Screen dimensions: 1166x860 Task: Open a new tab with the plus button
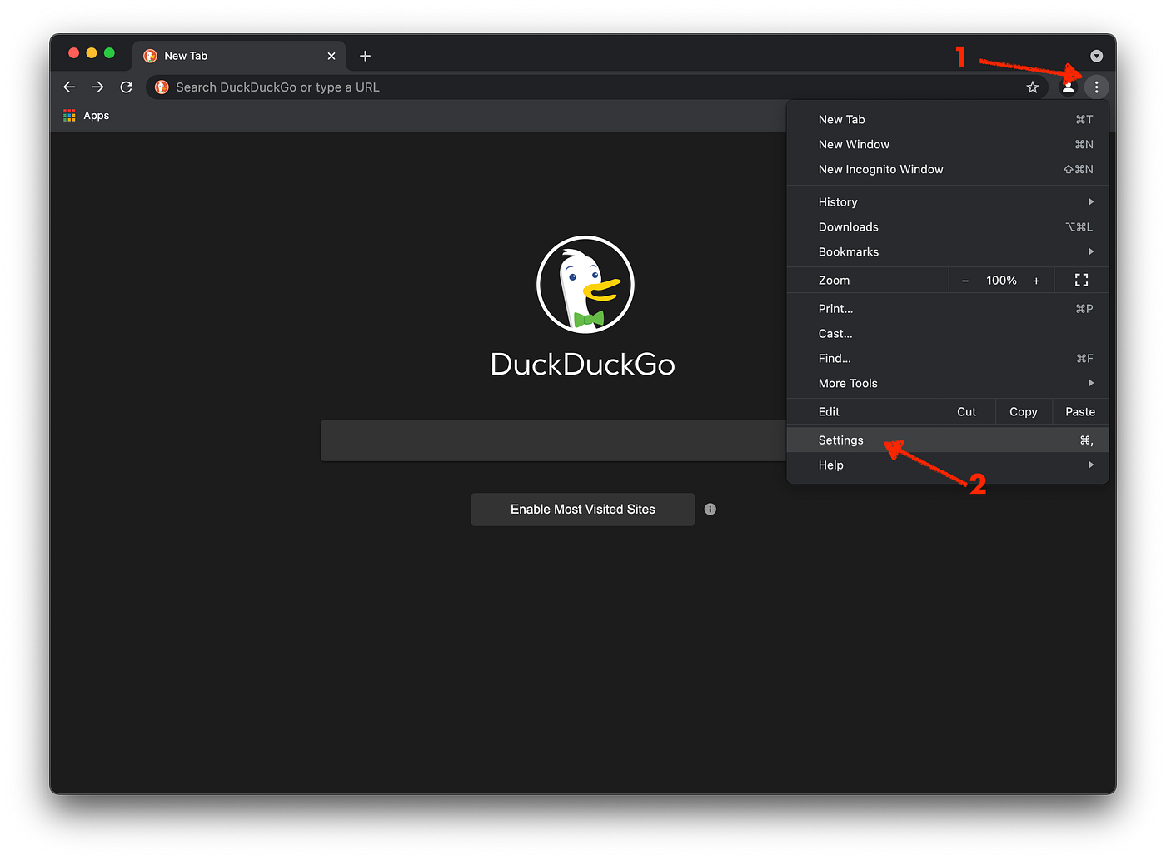[x=365, y=56]
